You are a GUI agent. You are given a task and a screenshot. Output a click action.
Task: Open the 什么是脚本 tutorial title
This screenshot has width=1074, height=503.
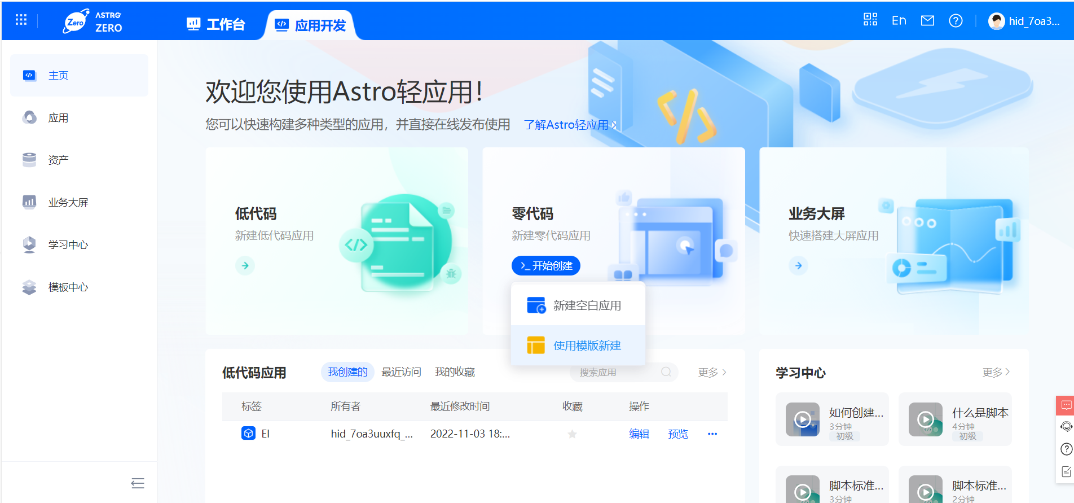pyautogui.click(x=980, y=413)
